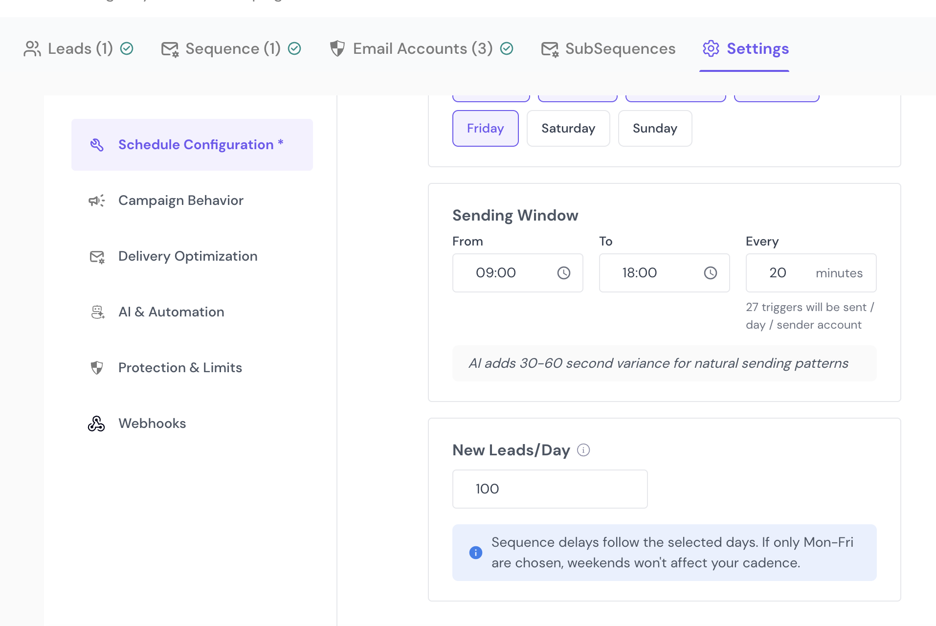Enable Saturday as a sending day
The width and height of the screenshot is (936, 626).
[568, 128]
